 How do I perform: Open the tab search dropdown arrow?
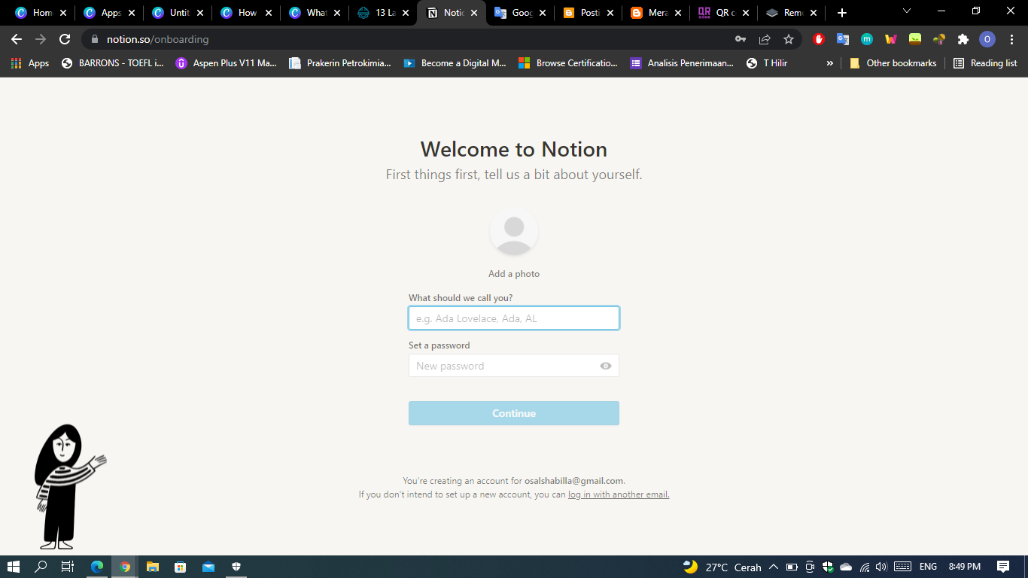point(907,11)
